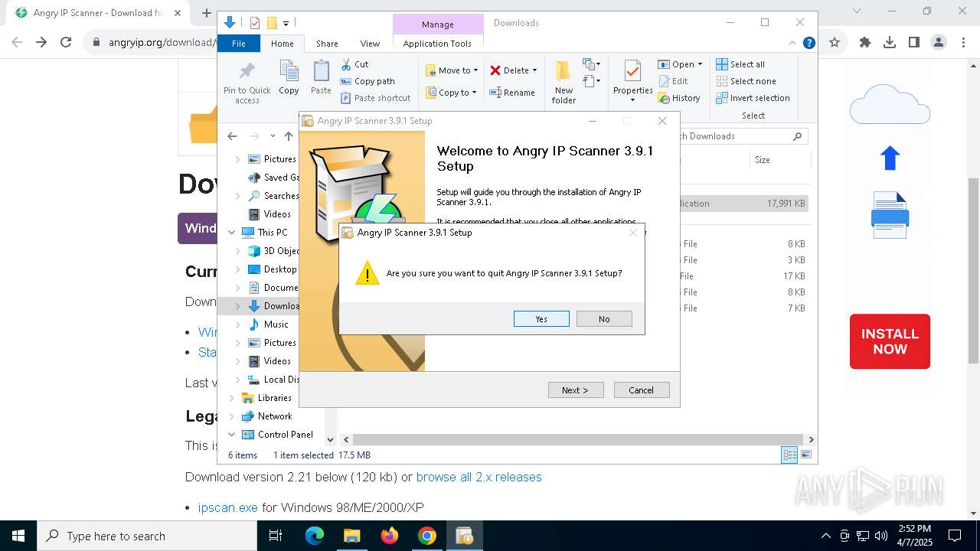Click No to continue setup
This screenshot has height=551, width=980.
pos(604,319)
